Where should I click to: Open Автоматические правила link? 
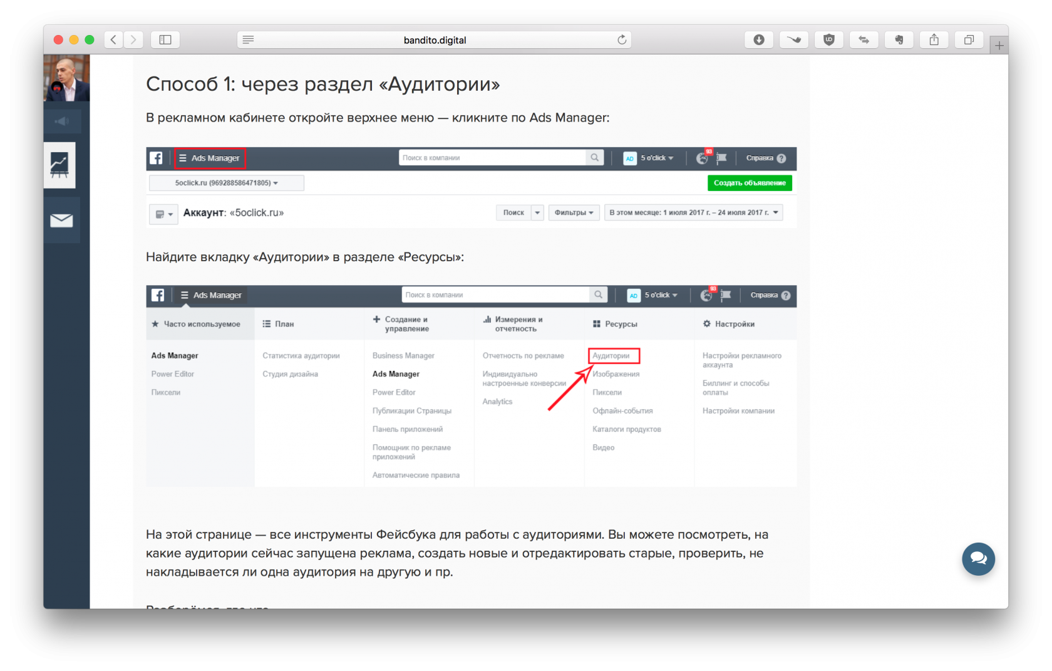point(416,476)
